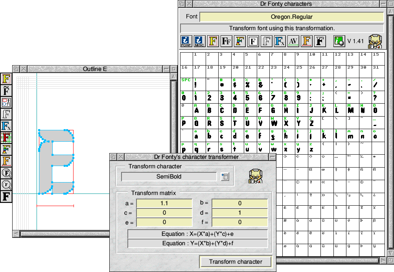This screenshot has height=272, width=394.
Task: Click the scroll right arrow of the characters window
Action: (x=383, y=261)
